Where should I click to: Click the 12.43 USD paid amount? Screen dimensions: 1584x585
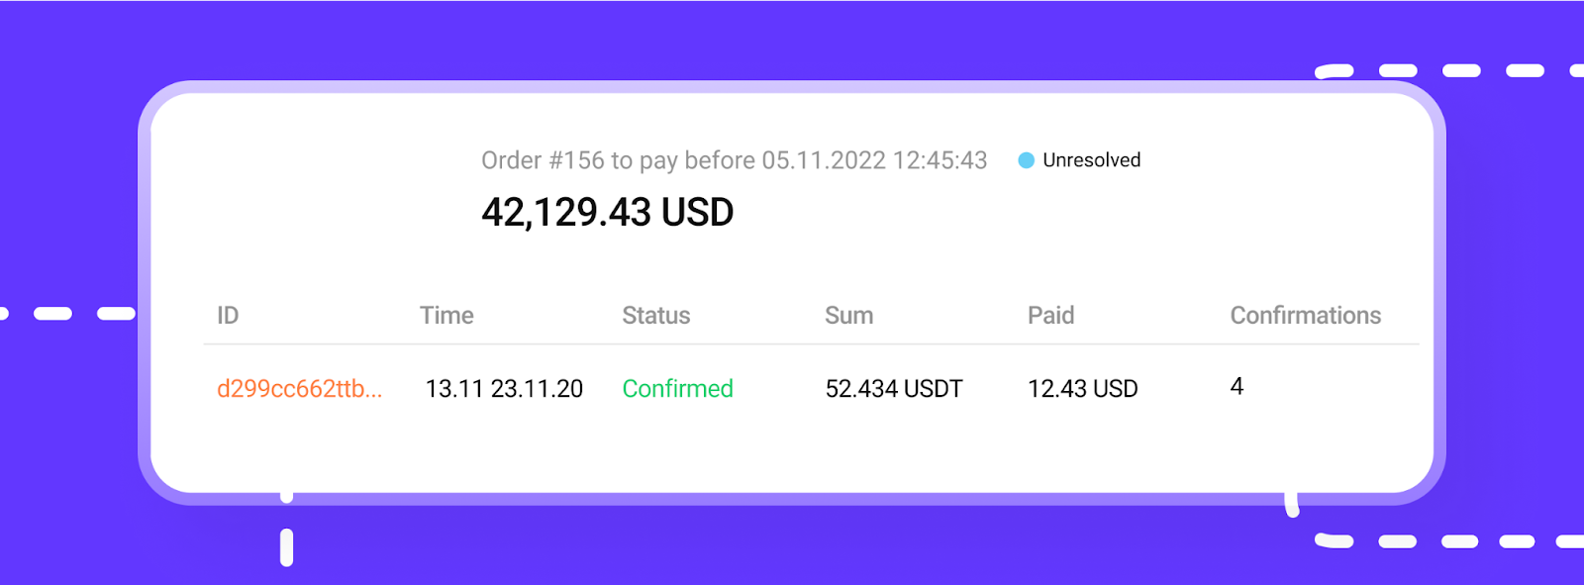click(x=1082, y=389)
